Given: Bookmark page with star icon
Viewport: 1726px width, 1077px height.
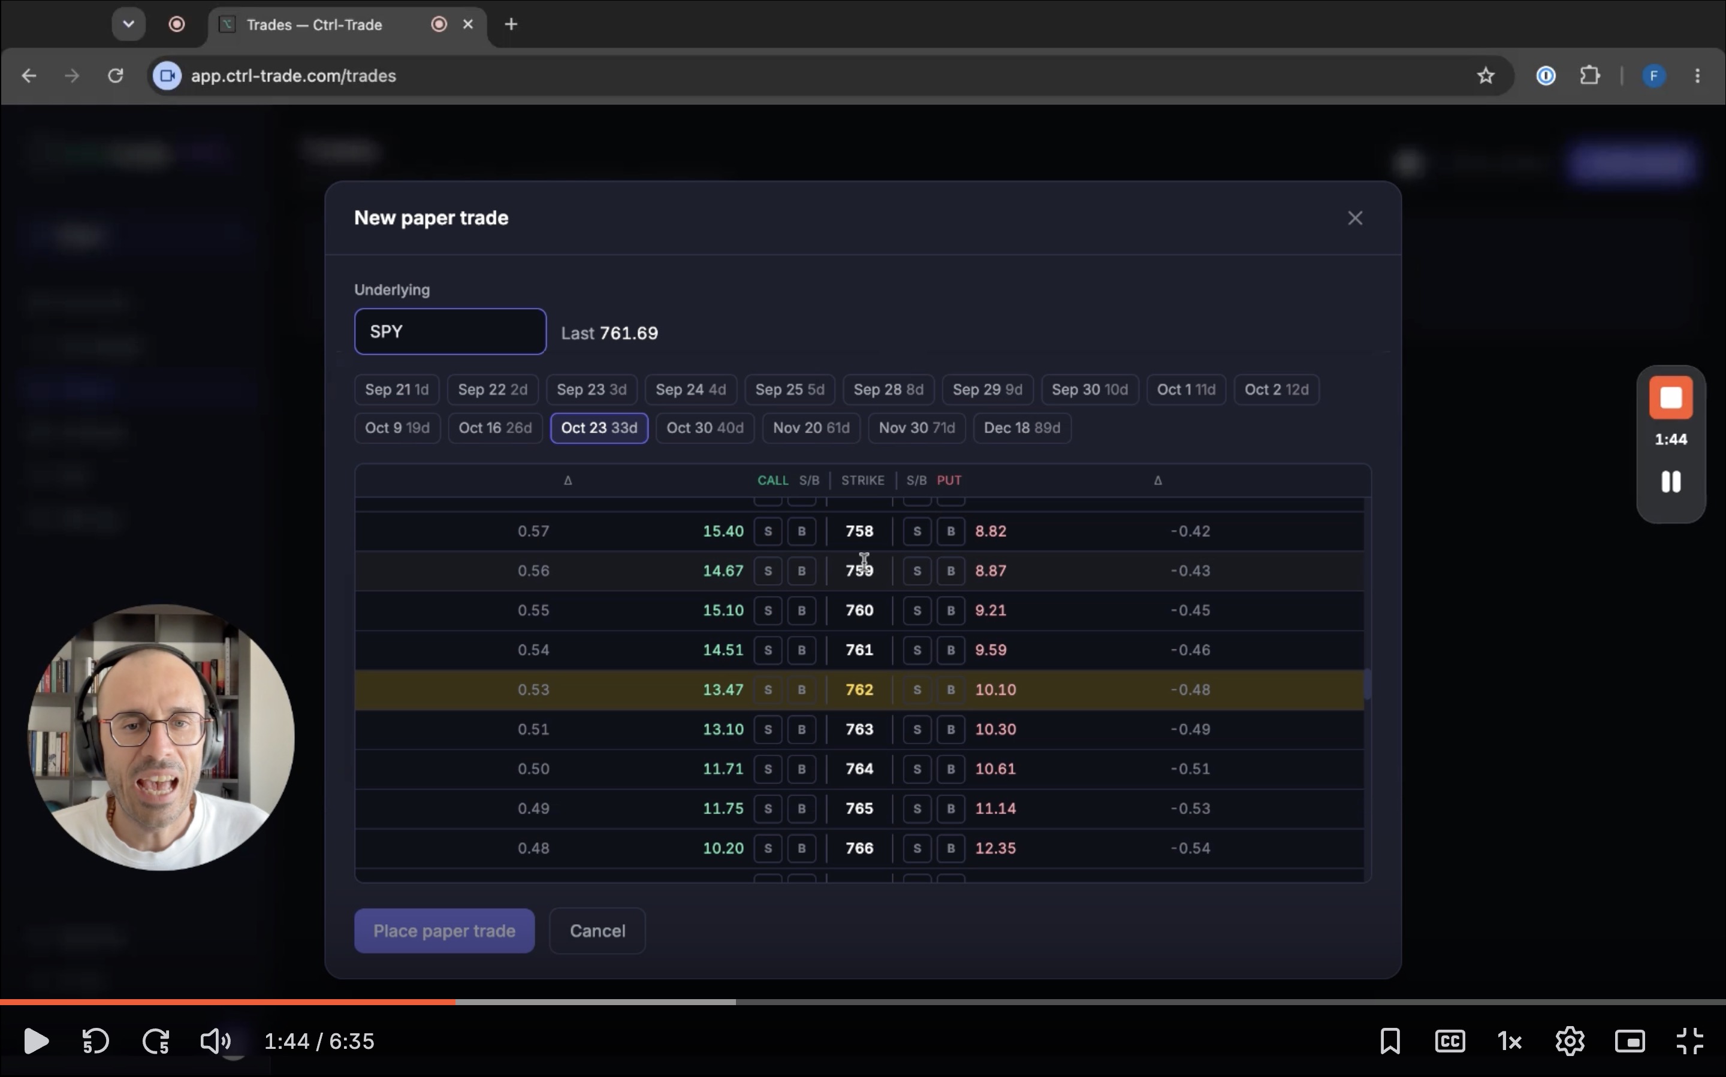Looking at the screenshot, I should click(1485, 75).
